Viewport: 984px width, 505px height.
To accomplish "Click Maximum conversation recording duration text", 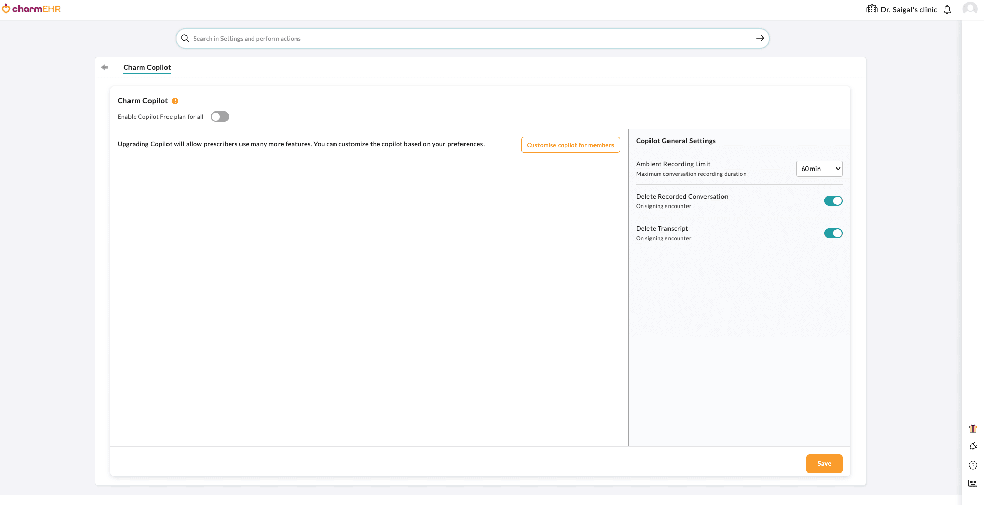I will pyautogui.click(x=691, y=174).
